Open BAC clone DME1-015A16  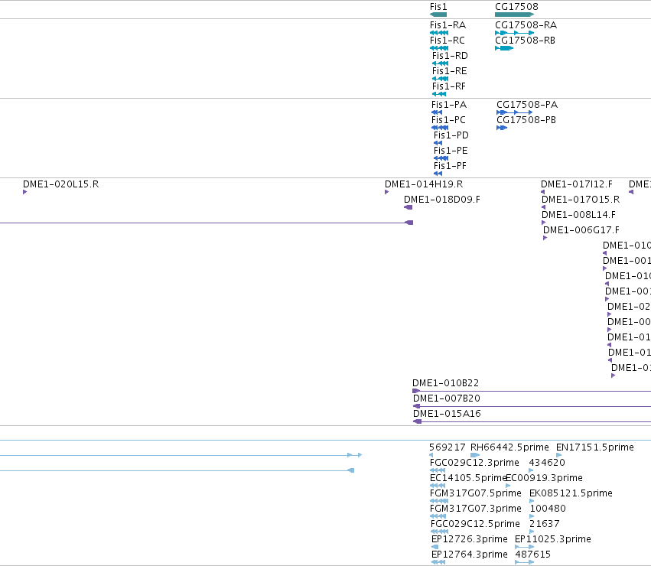(x=447, y=414)
